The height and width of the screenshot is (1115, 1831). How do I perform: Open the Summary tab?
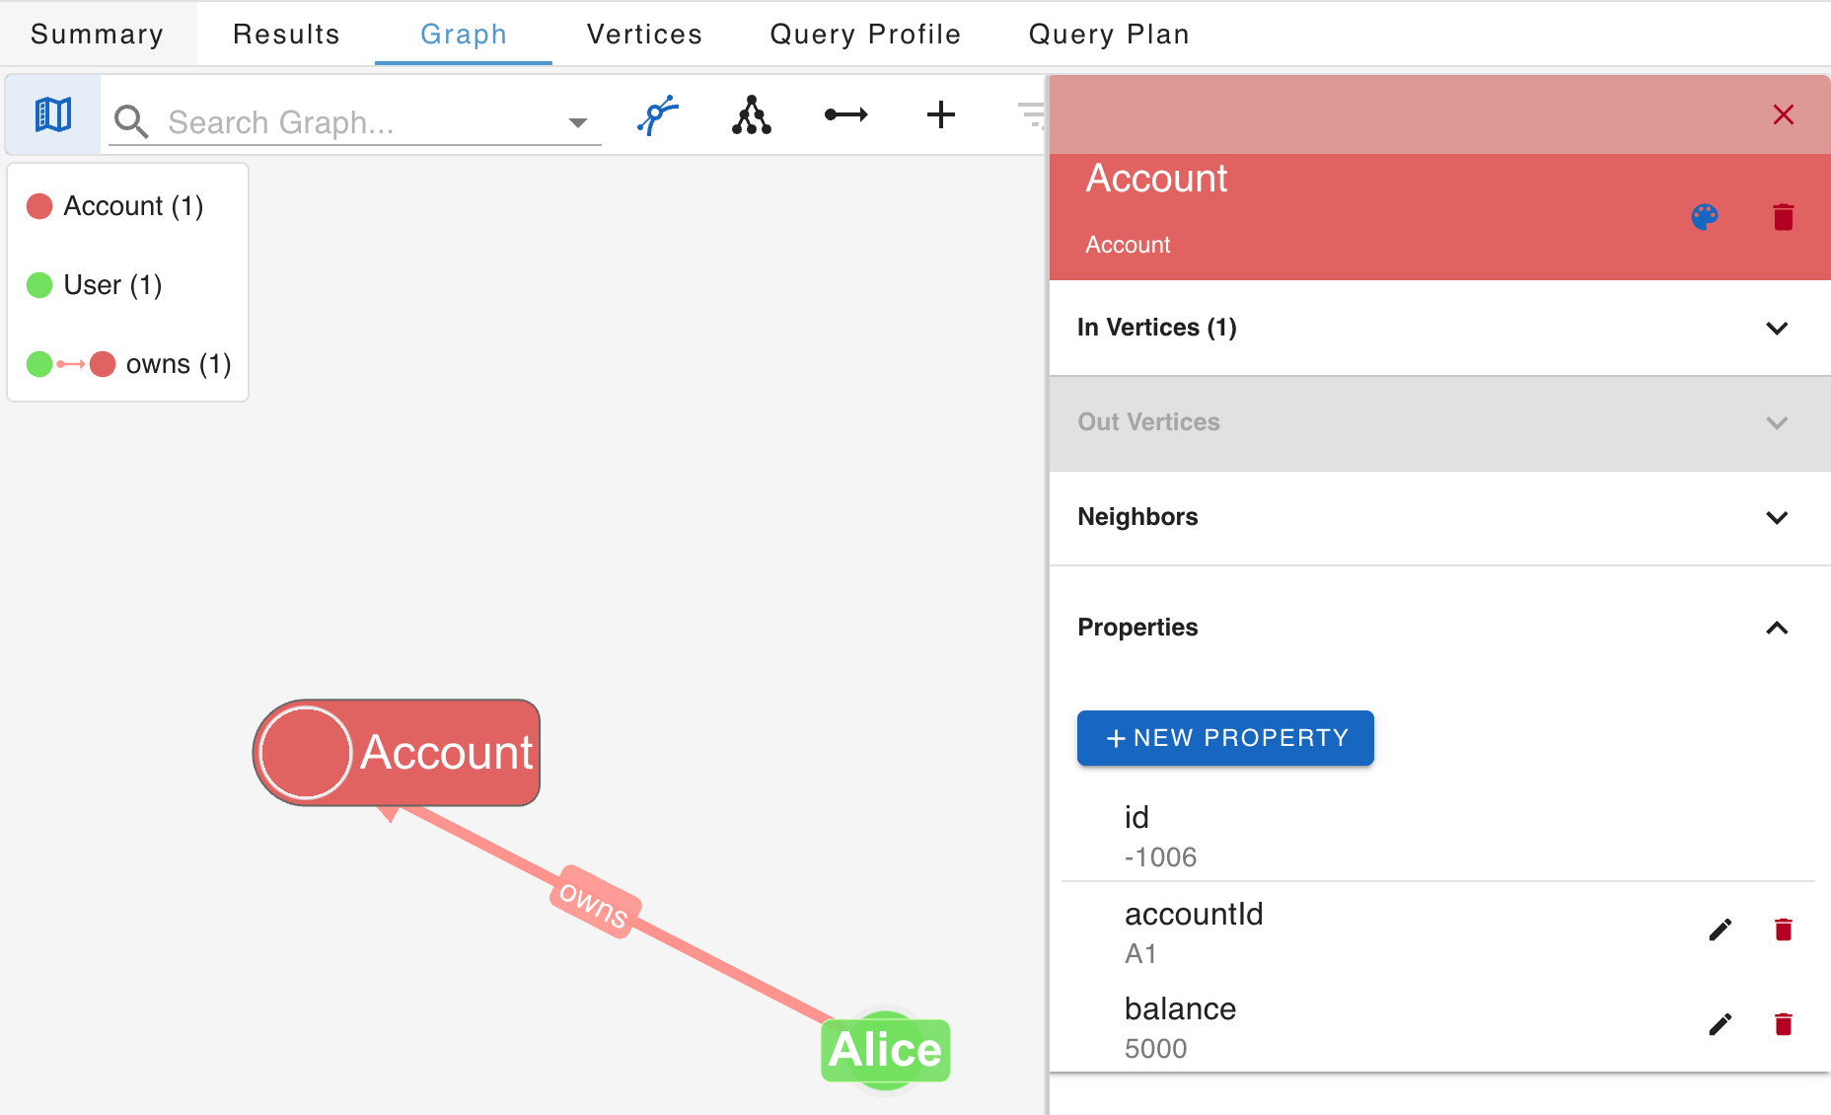(x=97, y=33)
